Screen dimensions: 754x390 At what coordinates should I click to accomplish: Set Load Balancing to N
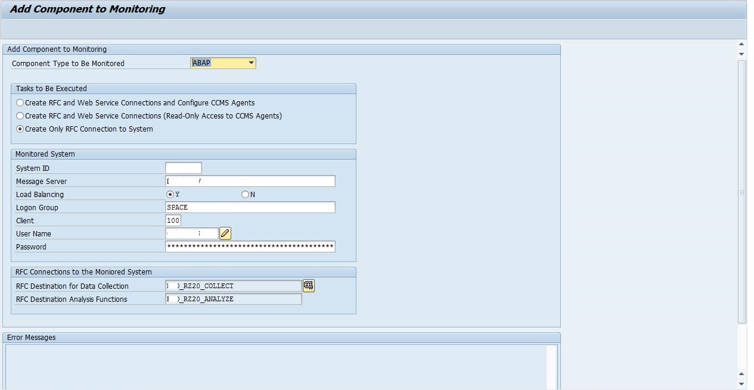coord(244,194)
